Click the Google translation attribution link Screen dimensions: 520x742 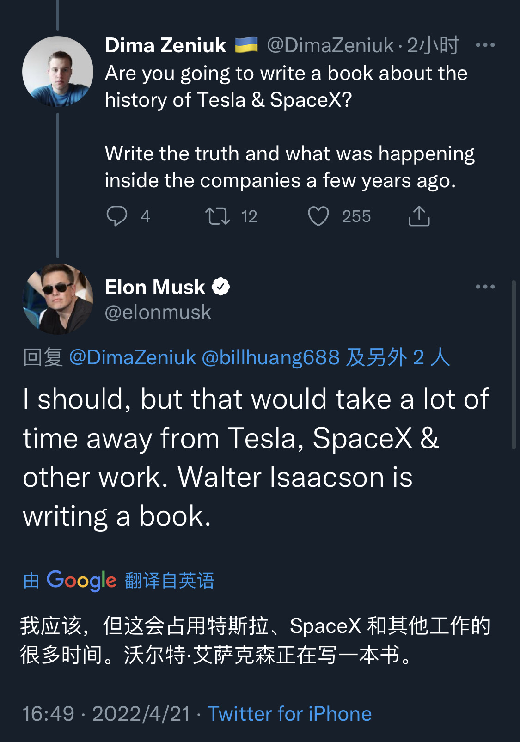point(119,580)
